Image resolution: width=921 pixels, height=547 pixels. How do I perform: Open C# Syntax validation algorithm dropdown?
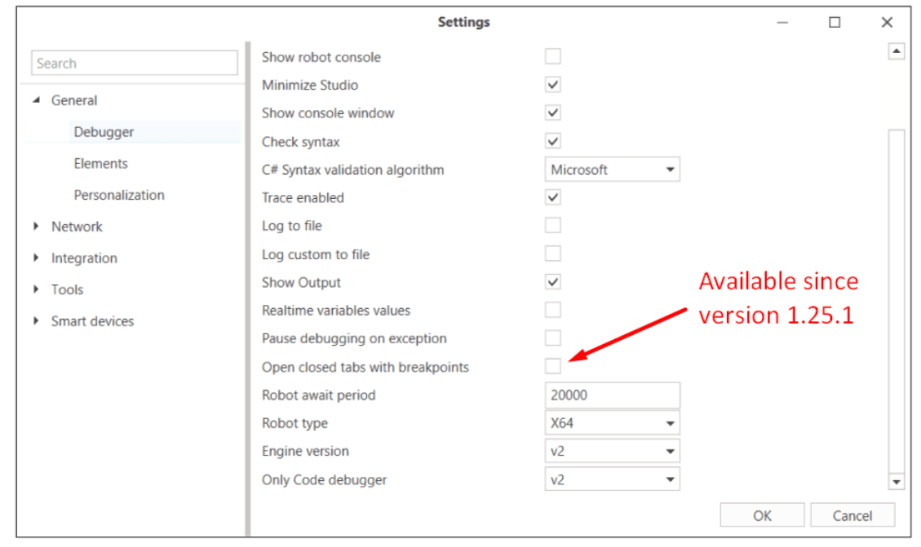click(x=612, y=170)
